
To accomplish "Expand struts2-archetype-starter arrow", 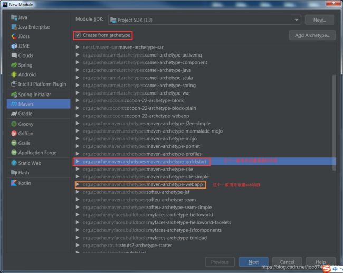I will pos(78,245).
